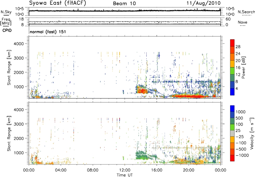Click the Nave scale value 60
This screenshot has height=177, width=255.
228,19
